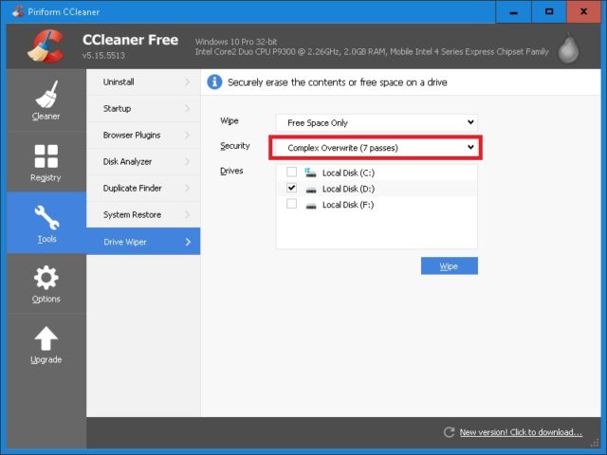This screenshot has width=607, height=455.
Task: Click the Local Disk (F:) drive icon
Action: 311,206
